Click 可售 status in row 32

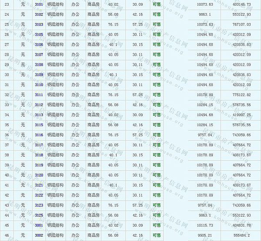point(157,94)
